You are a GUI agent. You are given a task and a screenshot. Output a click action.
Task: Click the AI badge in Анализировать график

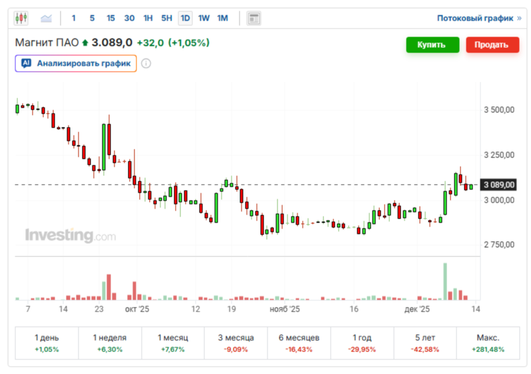pos(26,63)
